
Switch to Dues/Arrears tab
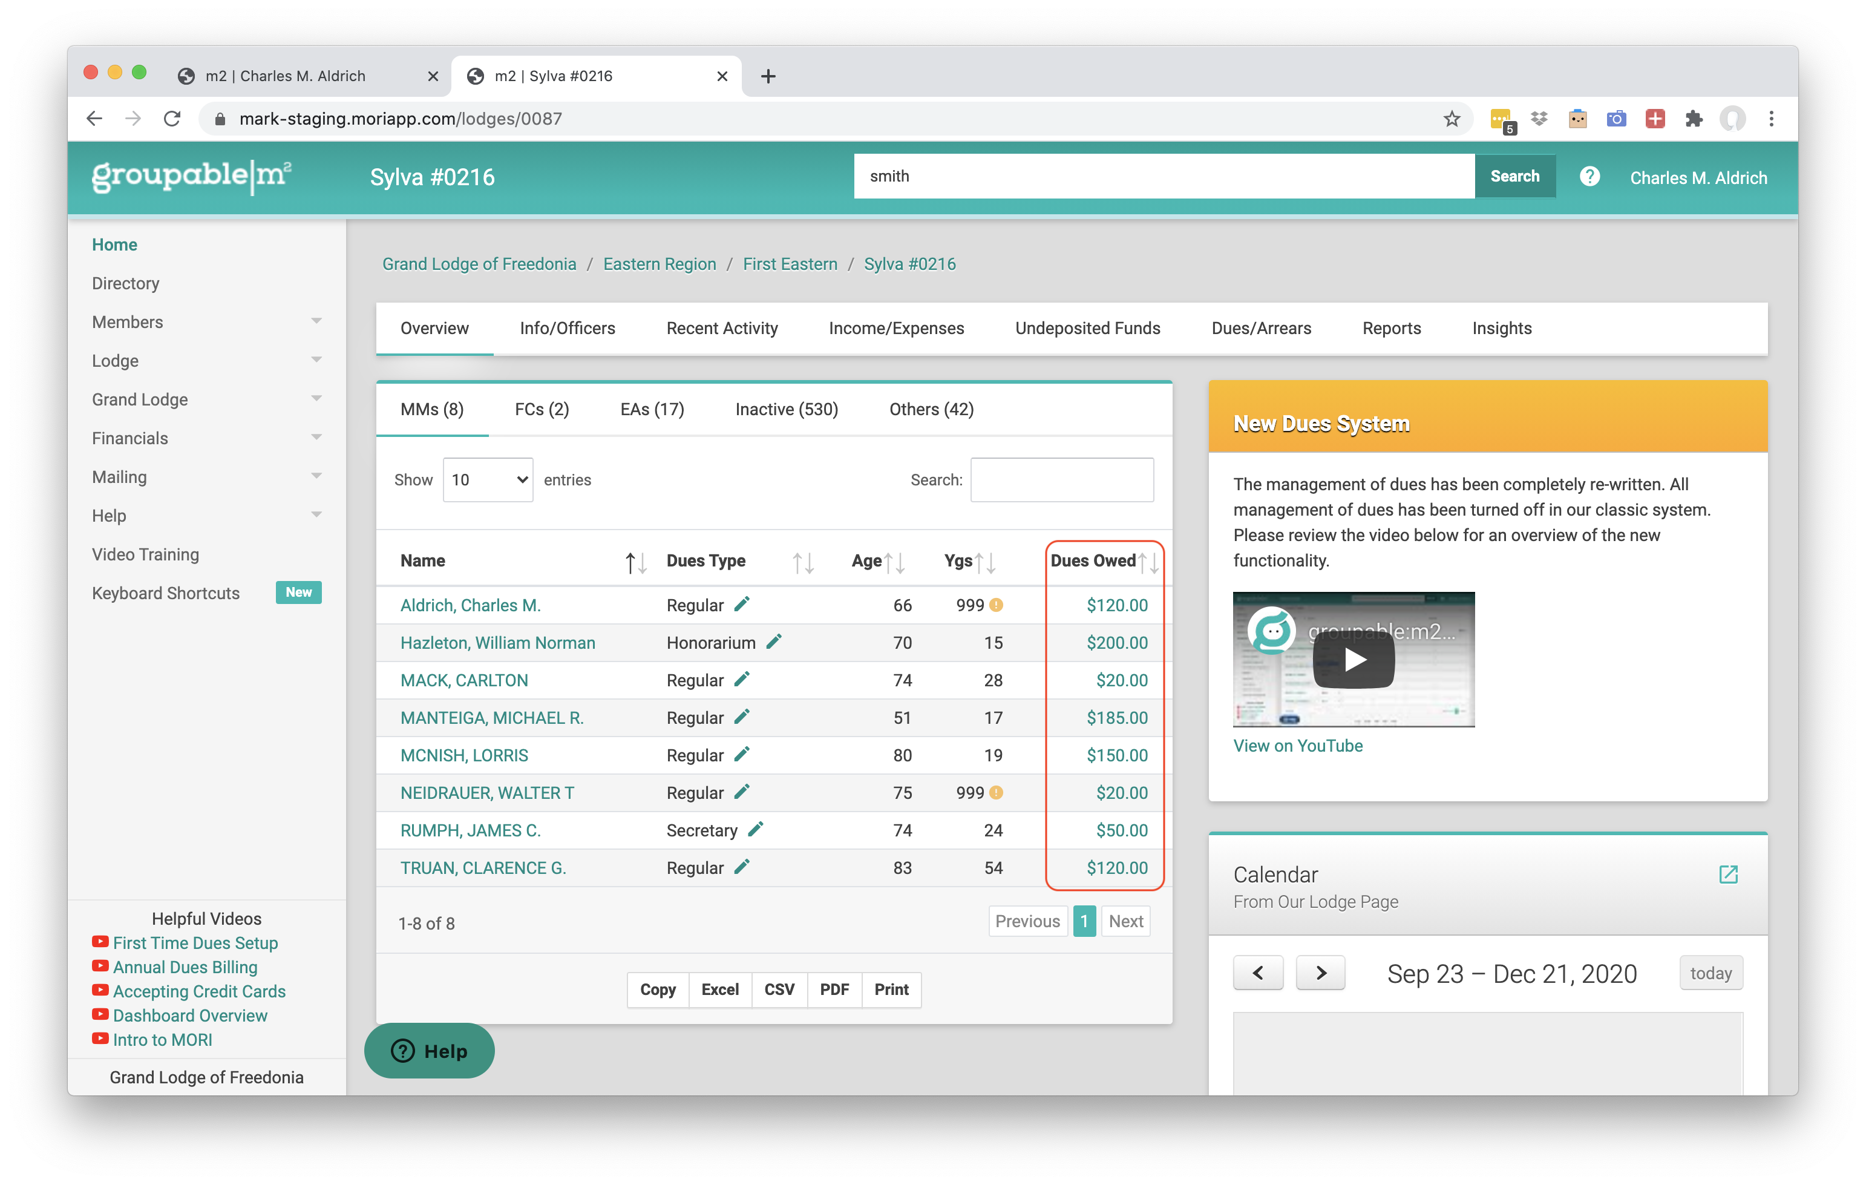click(1261, 328)
